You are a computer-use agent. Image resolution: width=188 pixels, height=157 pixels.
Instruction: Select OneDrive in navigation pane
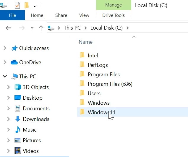pos(30,62)
